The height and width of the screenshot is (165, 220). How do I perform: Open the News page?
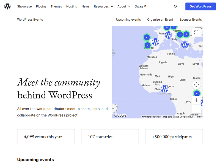click(86, 6)
